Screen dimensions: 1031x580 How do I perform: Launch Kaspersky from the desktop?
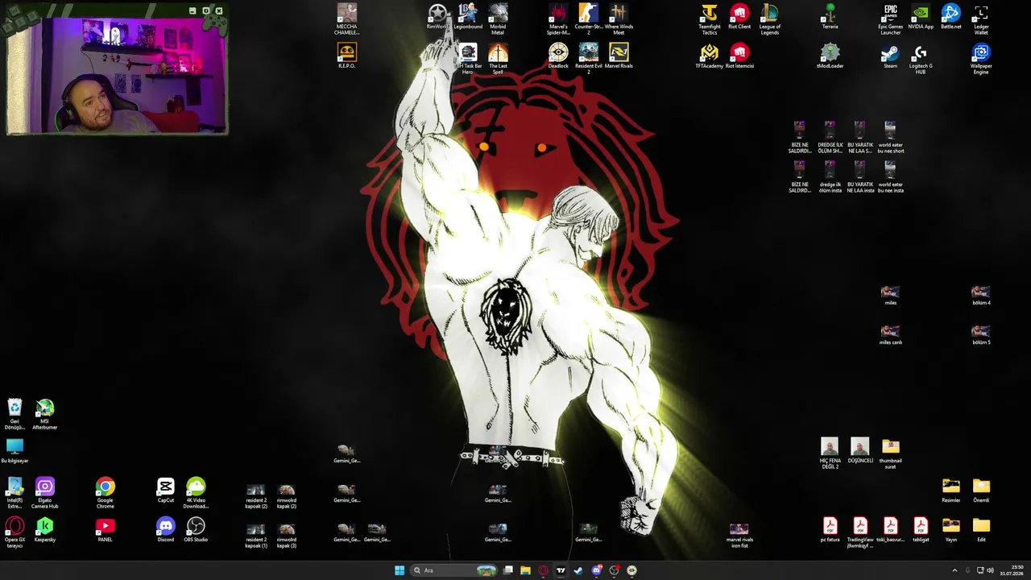point(45,529)
